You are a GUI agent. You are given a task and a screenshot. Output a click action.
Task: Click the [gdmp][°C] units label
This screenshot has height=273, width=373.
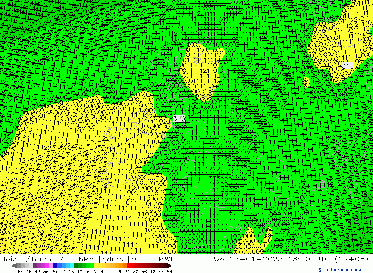[x=121, y=259]
